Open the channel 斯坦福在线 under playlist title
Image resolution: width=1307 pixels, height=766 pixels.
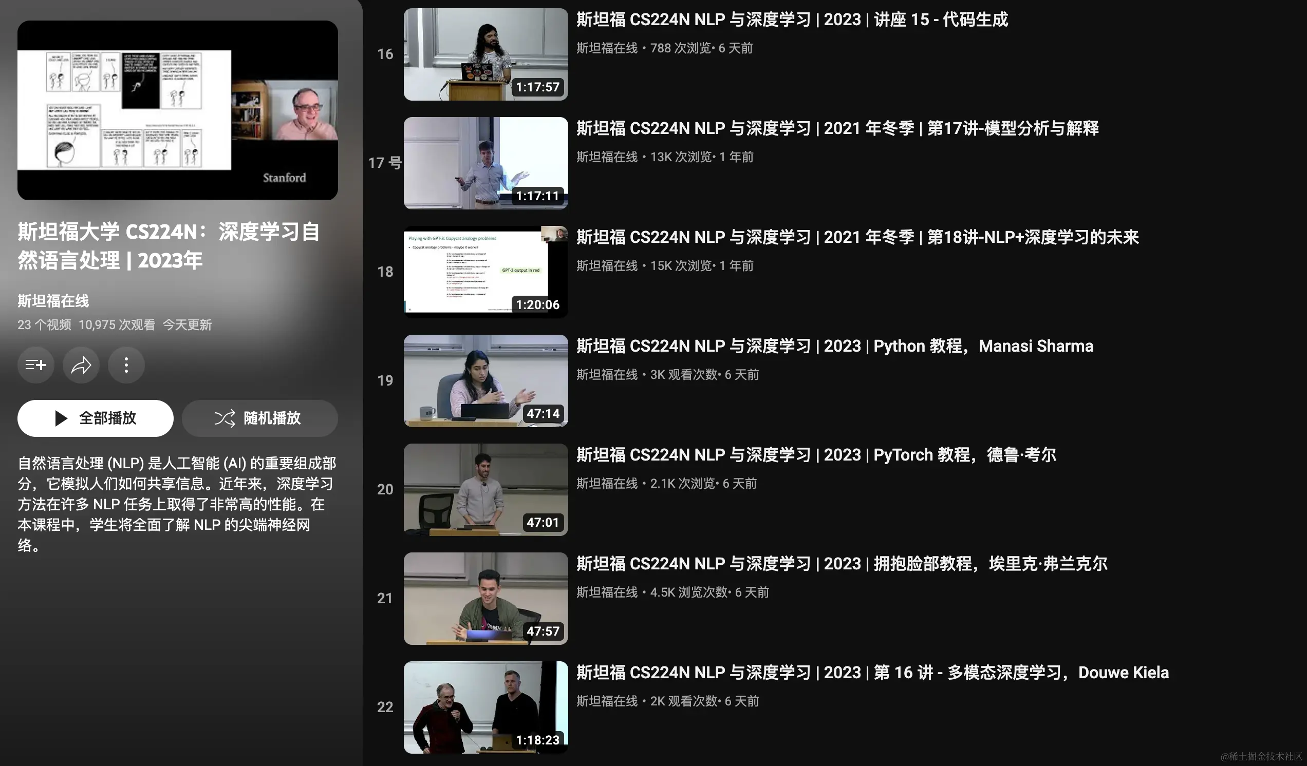point(52,301)
